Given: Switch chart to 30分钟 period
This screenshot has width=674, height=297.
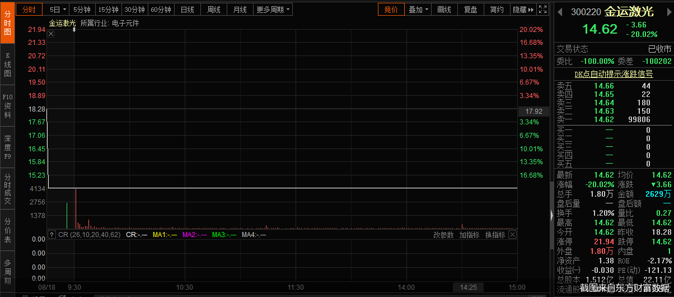Looking at the screenshot, I should [x=134, y=10].
